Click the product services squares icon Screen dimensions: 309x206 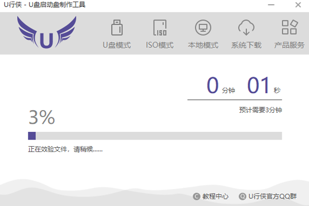point(289,27)
